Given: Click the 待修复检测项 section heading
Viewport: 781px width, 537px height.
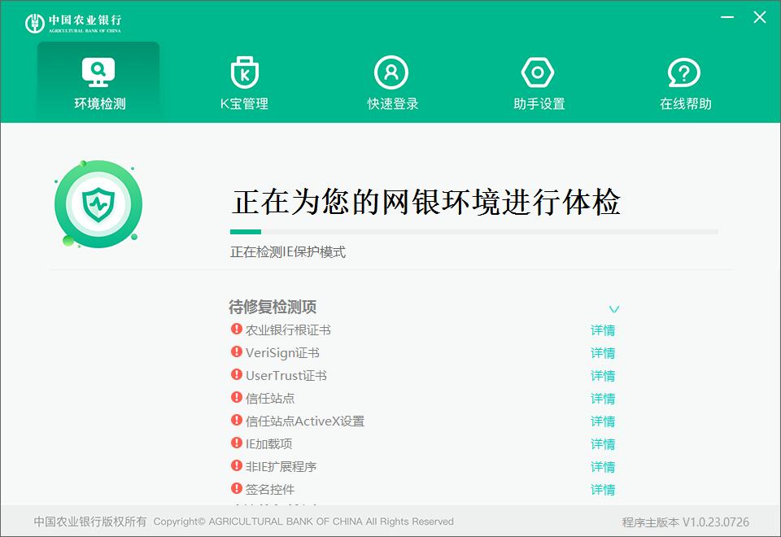Looking at the screenshot, I should click(x=273, y=307).
